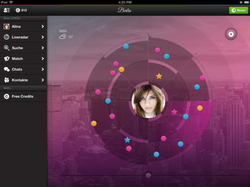This screenshot has width=250, height=187.
Task: Tap the central profile photo on radar
Action: 148,101
